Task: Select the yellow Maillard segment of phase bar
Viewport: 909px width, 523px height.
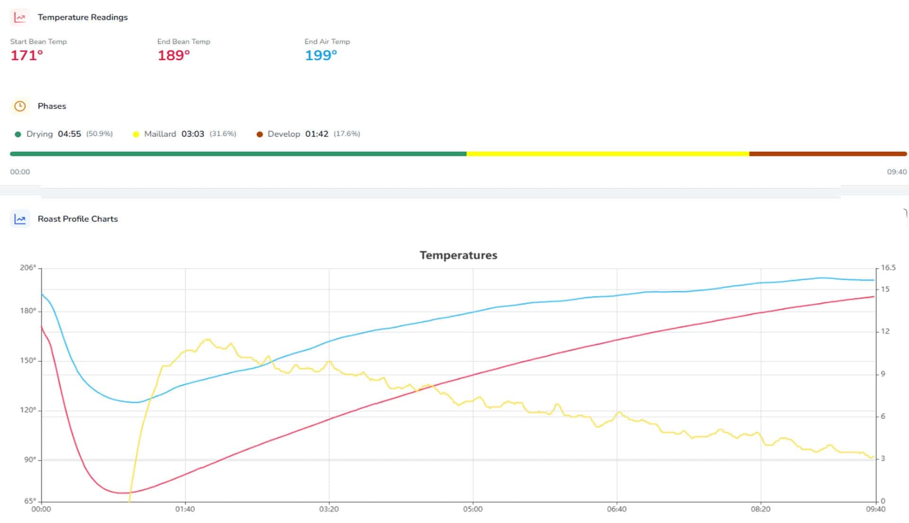Action: (608, 154)
